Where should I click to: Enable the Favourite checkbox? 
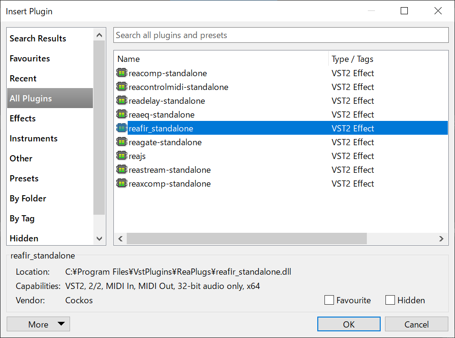(329, 300)
